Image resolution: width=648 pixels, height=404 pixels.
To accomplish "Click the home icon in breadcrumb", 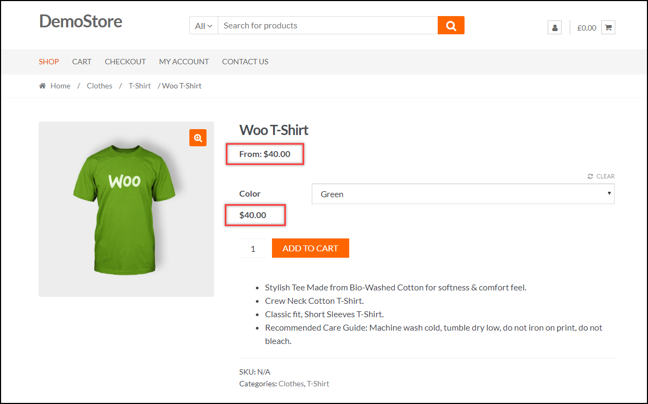I will point(42,86).
